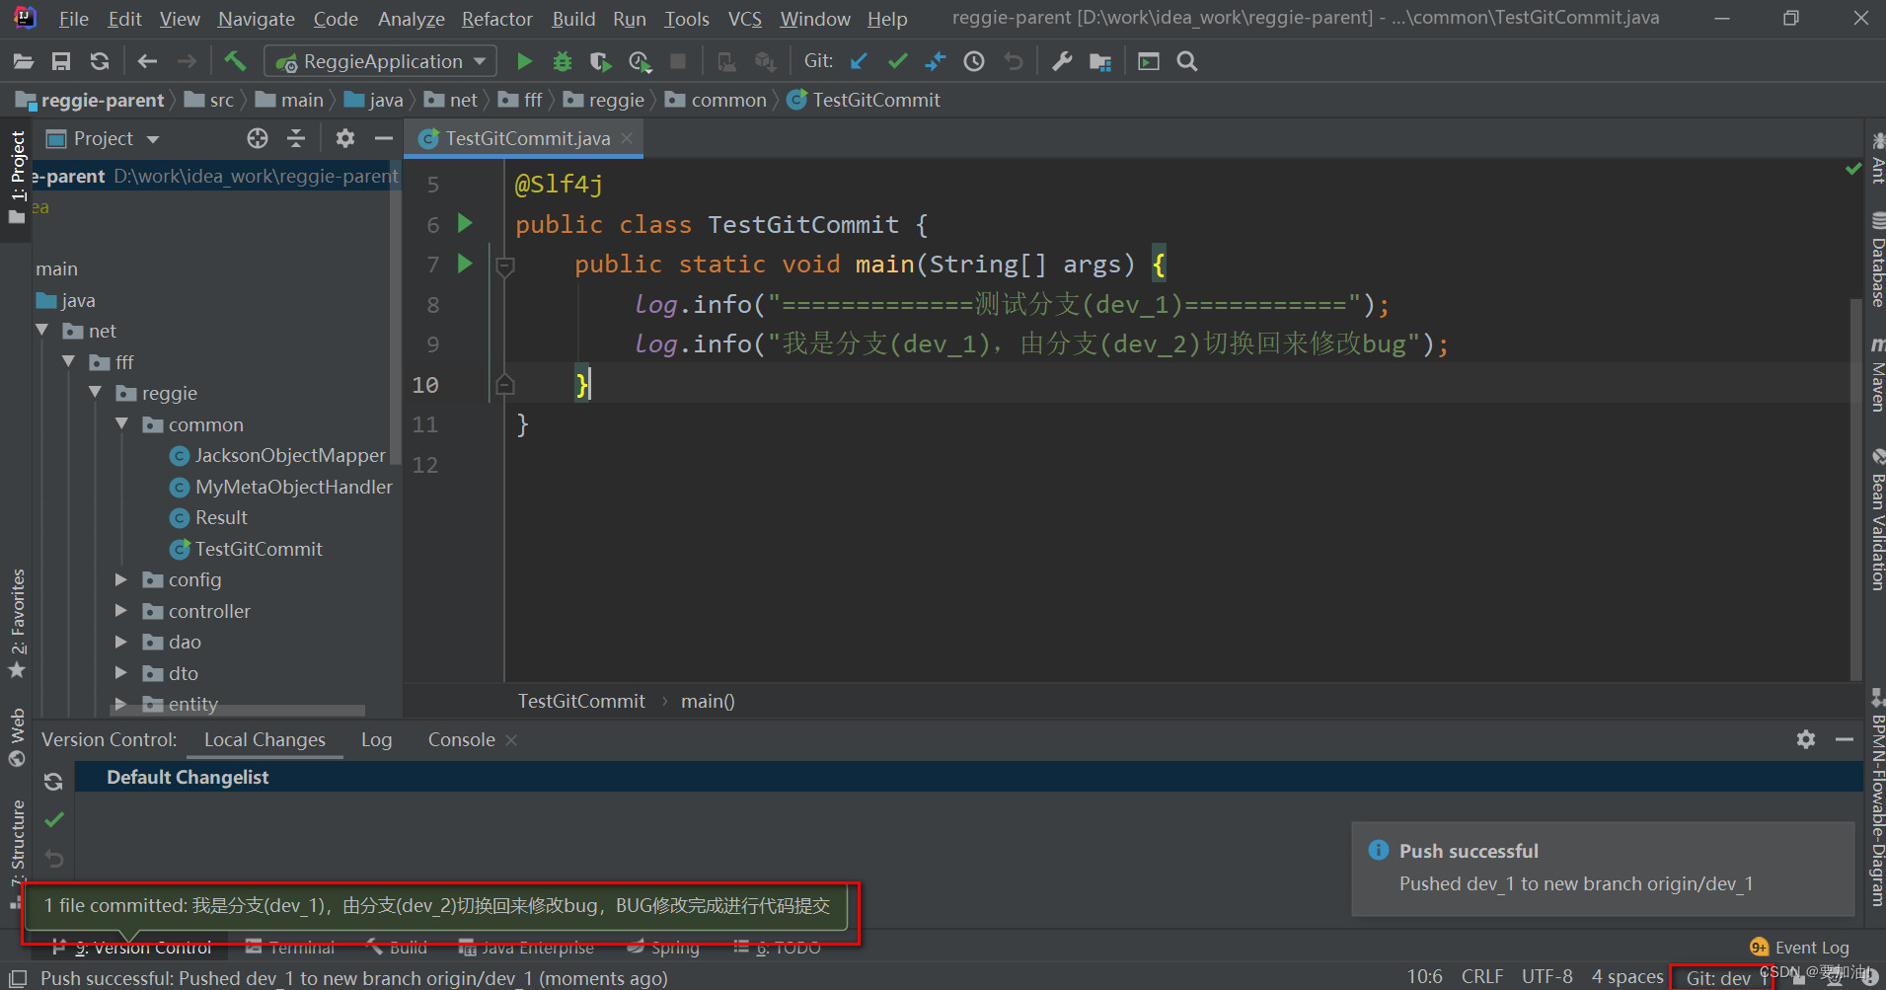Click Git Rollback undo icon
This screenshot has height=990, width=1886.
click(1013, 61)
